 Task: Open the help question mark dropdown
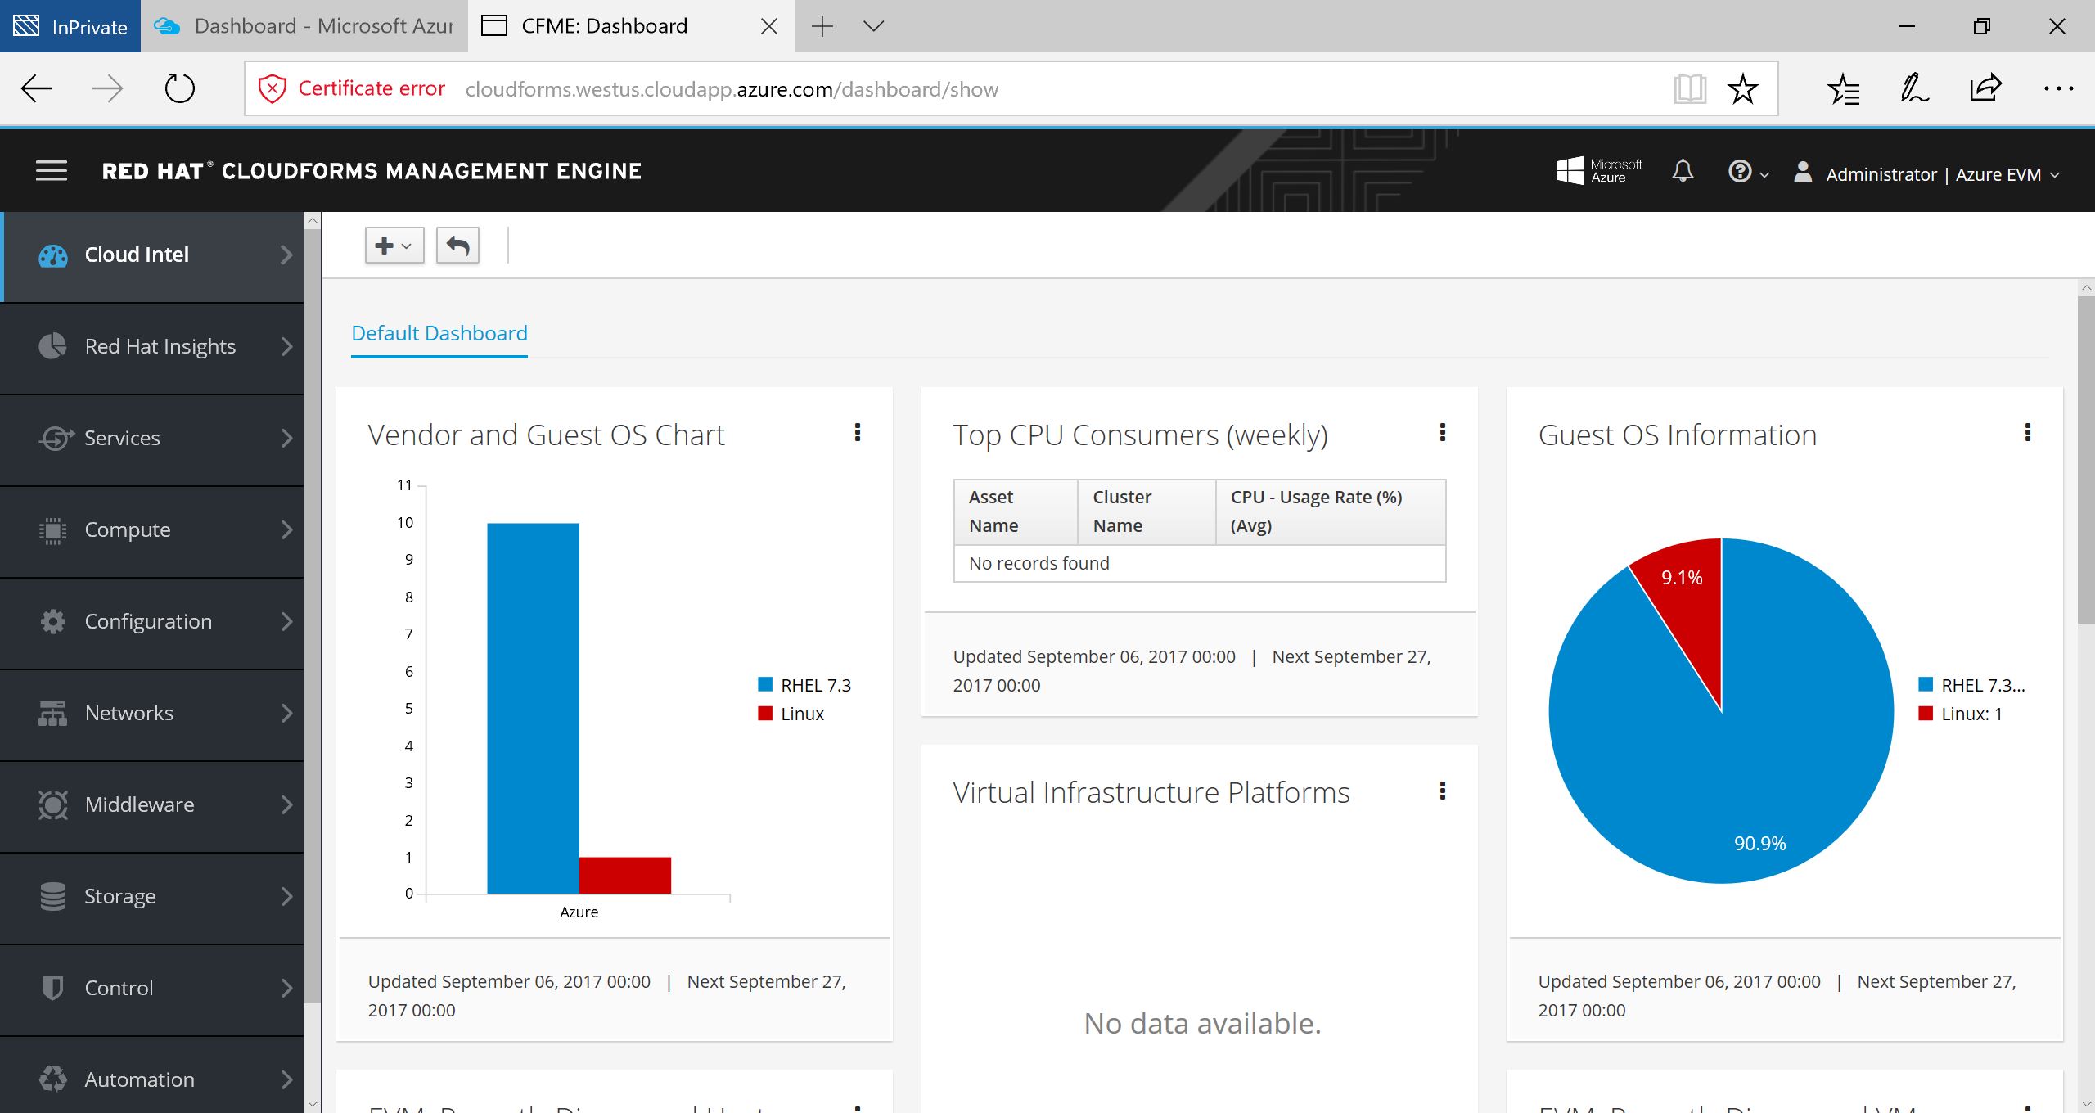coord(1747,172)
